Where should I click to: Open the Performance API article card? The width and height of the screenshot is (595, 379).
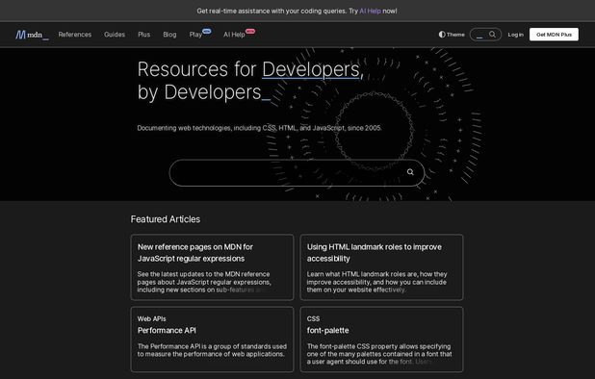pos(212,340)
